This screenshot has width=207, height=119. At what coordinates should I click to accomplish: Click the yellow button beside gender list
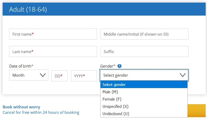(197, 111)
